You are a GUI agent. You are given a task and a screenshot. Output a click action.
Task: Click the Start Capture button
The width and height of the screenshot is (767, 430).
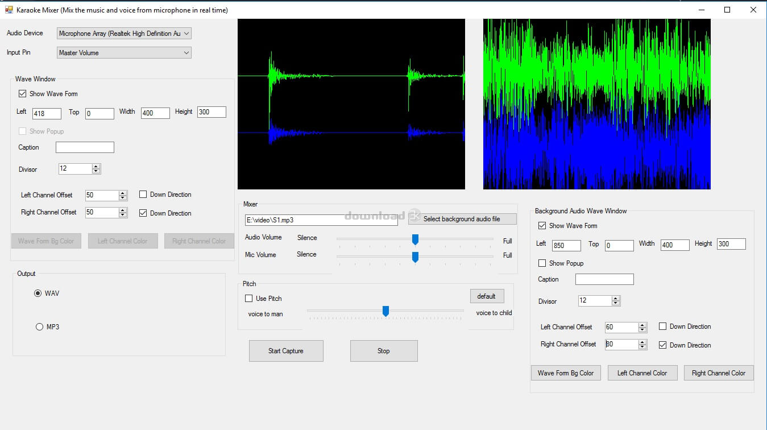(286, 351)
